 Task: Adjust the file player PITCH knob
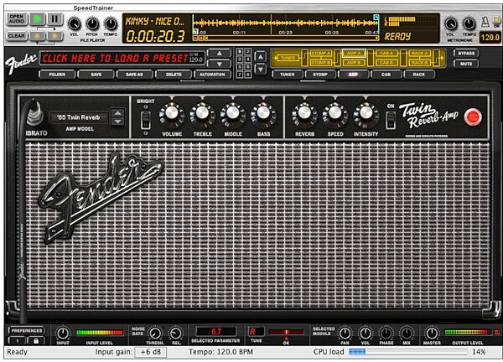click(92, 24)
